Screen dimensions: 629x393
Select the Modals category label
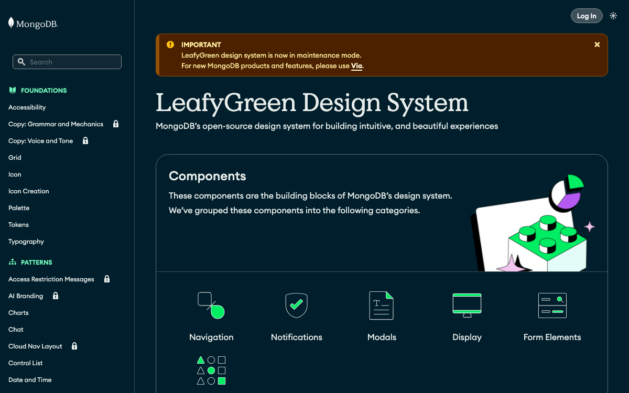click(382, 337)
